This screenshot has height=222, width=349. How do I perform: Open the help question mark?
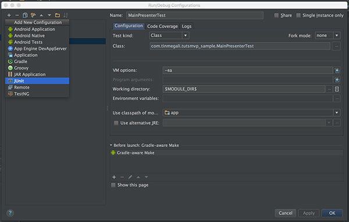pos(10,213)
